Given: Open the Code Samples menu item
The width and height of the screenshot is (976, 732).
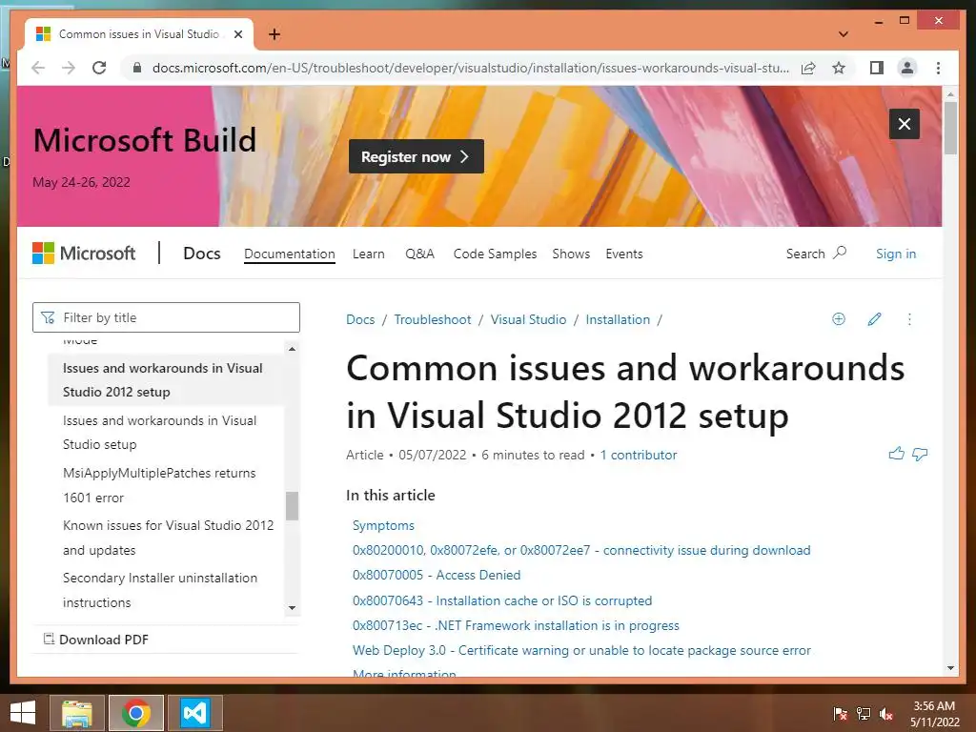Looking at the screenshot, I should coord(495,254).
